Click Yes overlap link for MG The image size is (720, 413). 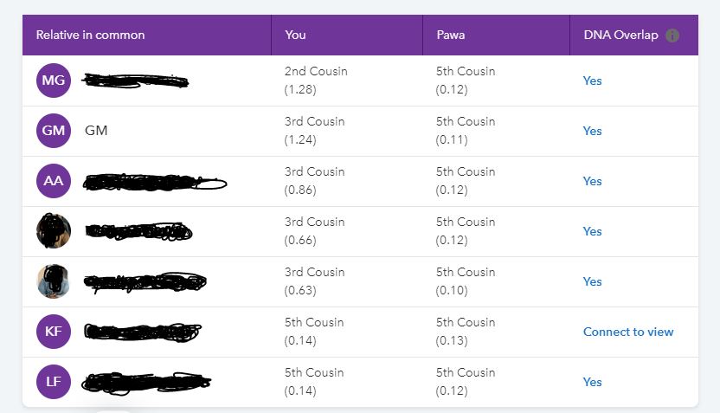click(x=592, y=81)
